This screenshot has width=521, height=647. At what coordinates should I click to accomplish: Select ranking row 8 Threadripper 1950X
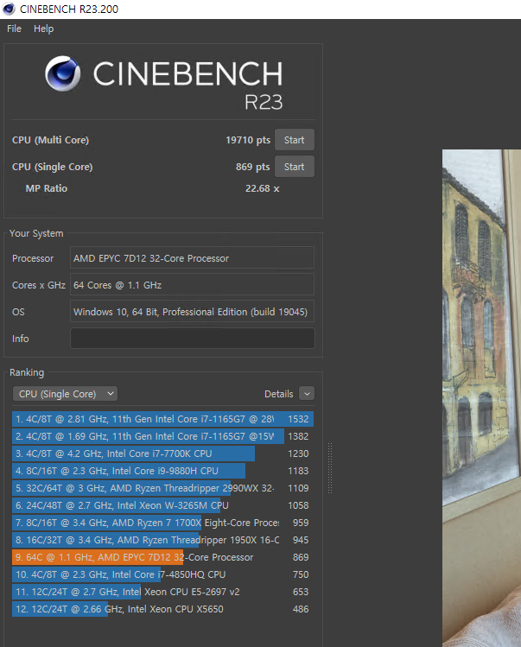point(162,540)
